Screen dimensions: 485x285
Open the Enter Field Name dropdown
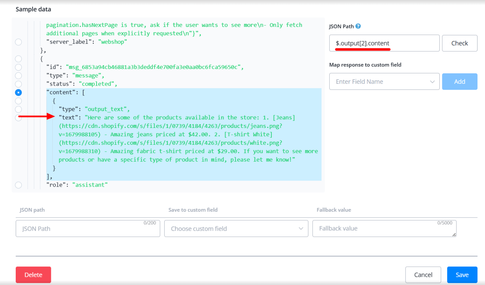point(384,82)
